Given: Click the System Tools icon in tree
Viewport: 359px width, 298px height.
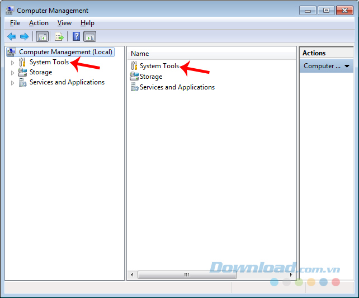Looking at the screenshot, I should pyautogui.click(x=22, y=62).
